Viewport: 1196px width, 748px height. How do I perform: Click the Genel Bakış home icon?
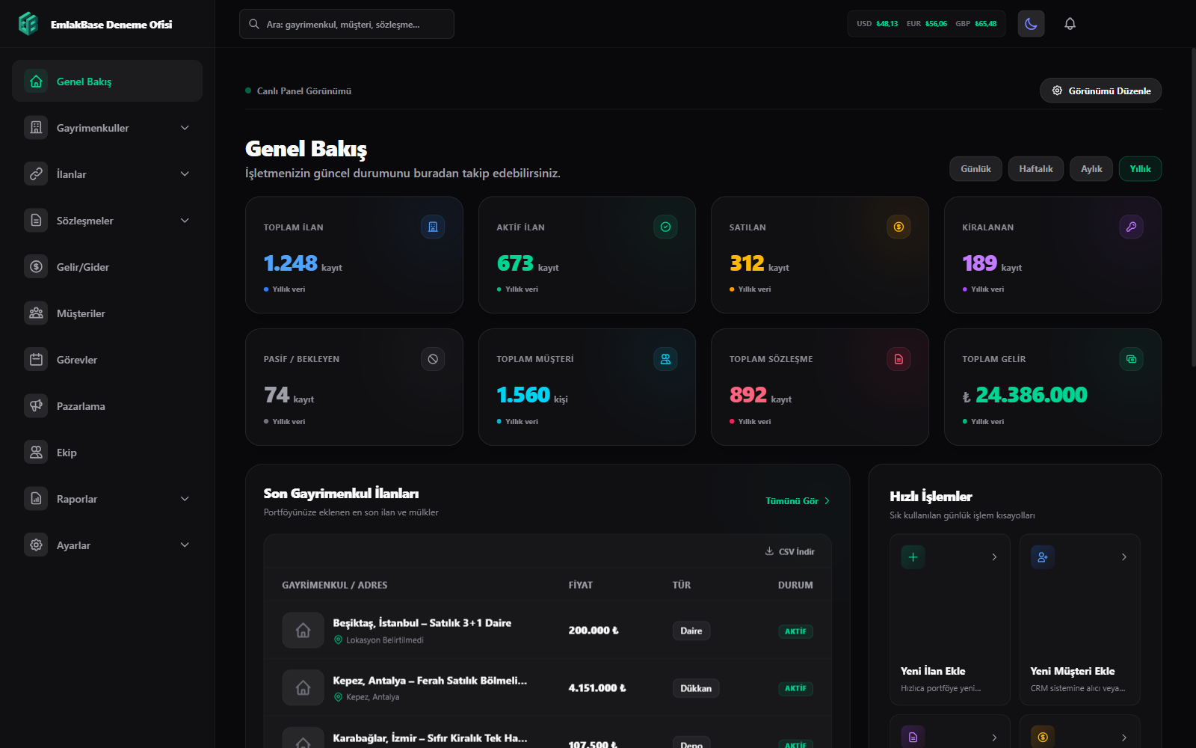click(x=36, y=81)
